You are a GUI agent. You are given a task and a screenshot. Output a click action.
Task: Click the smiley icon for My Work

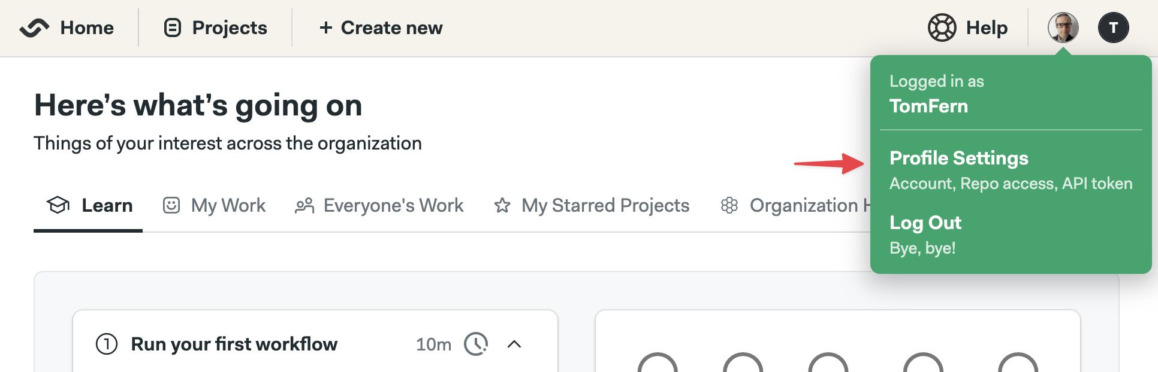point(171,206)
